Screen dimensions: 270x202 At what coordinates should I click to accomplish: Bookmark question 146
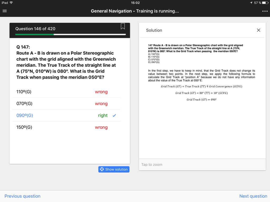tap(123, 27)
